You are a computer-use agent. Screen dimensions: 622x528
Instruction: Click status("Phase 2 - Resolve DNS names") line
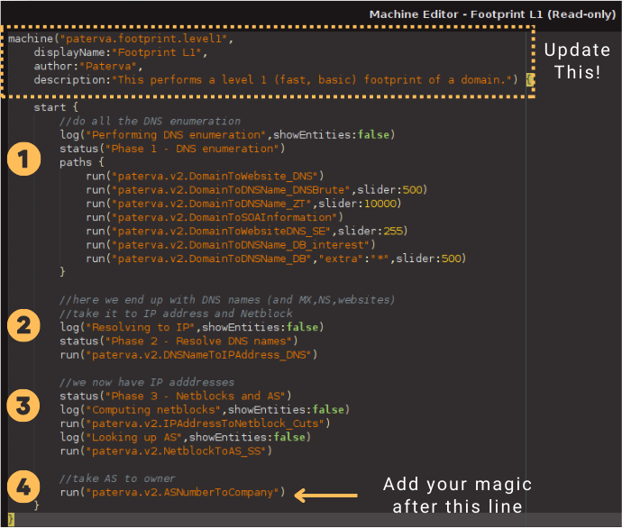[178, 341]
